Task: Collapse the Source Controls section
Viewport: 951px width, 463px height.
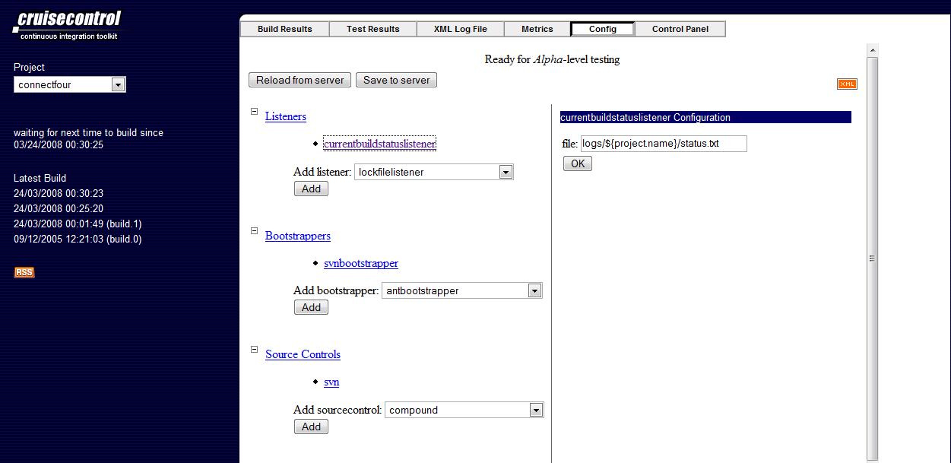Action: (254, 350)
